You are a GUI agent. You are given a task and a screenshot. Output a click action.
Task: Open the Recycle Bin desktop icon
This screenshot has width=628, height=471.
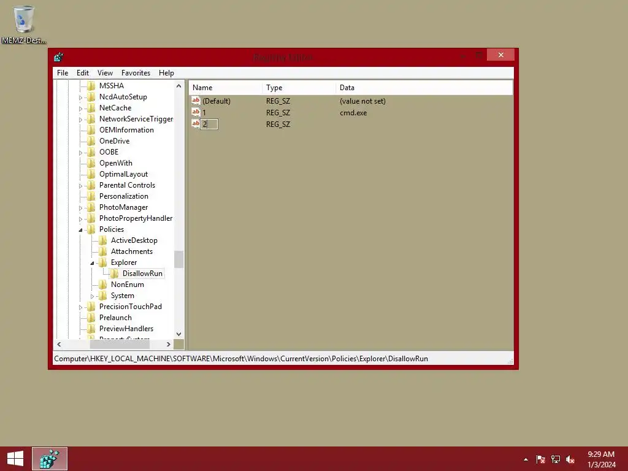[23, 24]
